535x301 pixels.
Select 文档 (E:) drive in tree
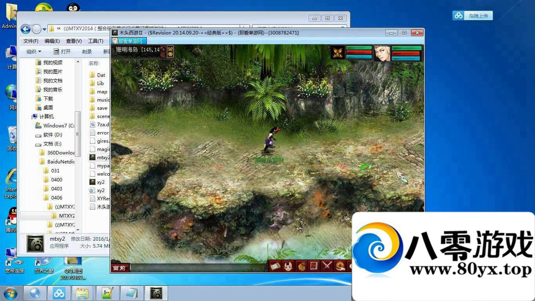click(x=48, y=143)
